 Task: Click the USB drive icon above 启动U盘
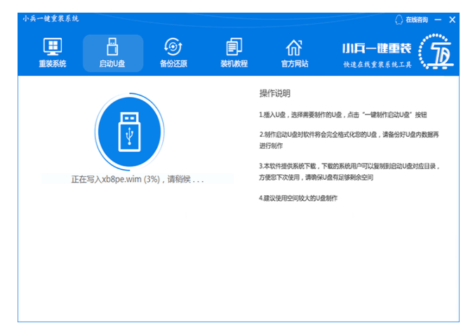tap(112, 47)
